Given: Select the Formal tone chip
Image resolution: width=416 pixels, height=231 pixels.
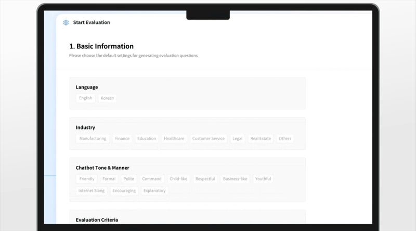Looking at the screenshot, I should [109, 178].
